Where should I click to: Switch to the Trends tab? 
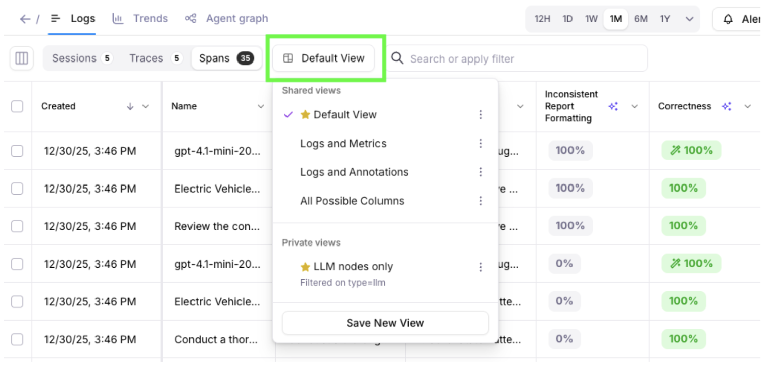140,19
